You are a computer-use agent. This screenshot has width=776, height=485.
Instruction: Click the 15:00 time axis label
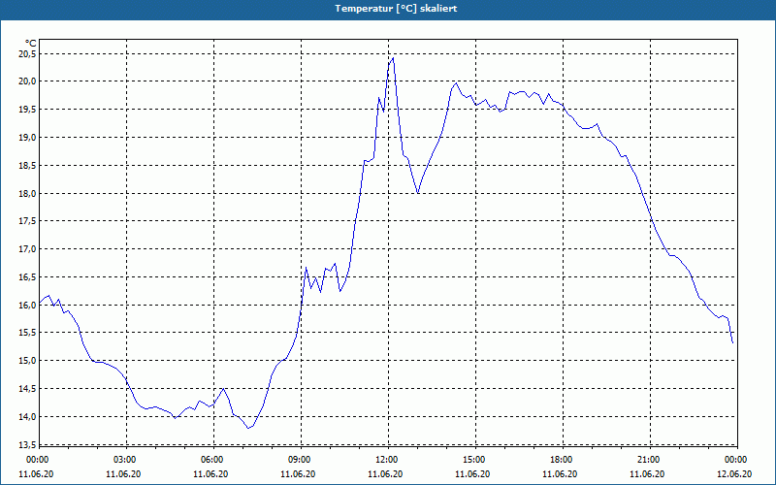(x=475, y=460)
